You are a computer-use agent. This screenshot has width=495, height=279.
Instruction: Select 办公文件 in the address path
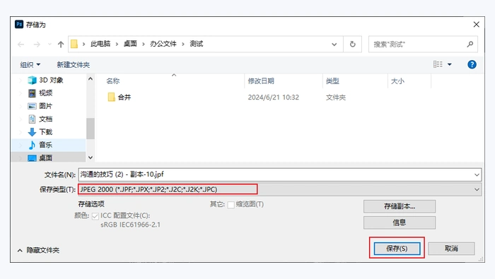[x=163, y=44]
